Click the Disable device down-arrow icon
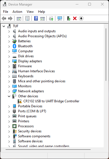Image resolution: width=109 pixels, height=159 pixels. [81, 18]
